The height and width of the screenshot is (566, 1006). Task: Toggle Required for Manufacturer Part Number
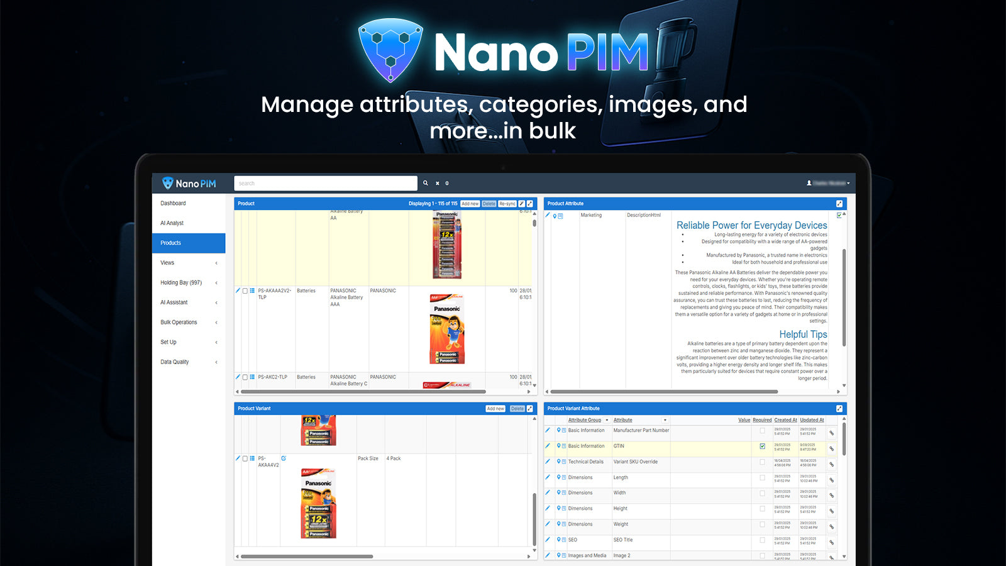coord(763,431)
